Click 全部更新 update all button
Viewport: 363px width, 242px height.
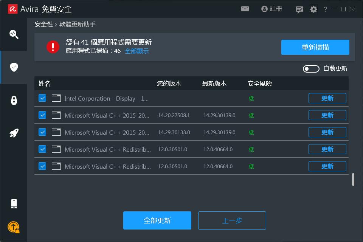(157, 220)
